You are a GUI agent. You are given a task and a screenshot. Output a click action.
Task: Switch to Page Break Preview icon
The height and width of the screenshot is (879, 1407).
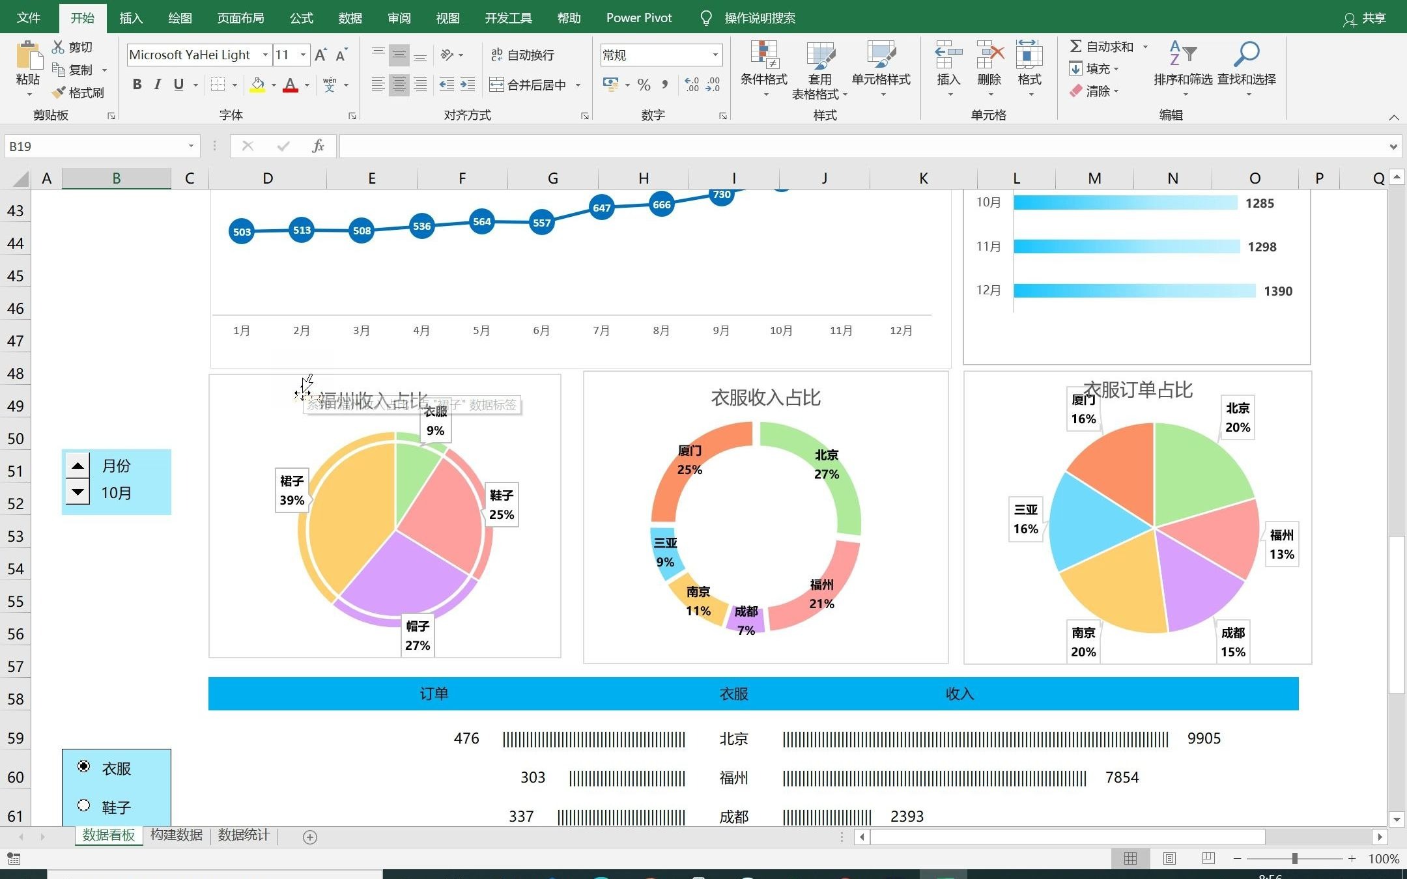coord(1208,858)
